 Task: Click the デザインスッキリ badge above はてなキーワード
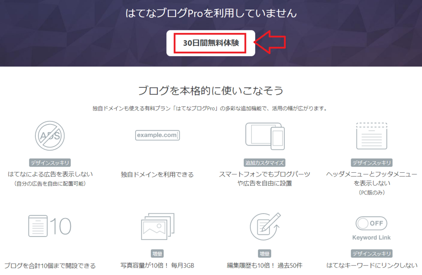(372, 254)
